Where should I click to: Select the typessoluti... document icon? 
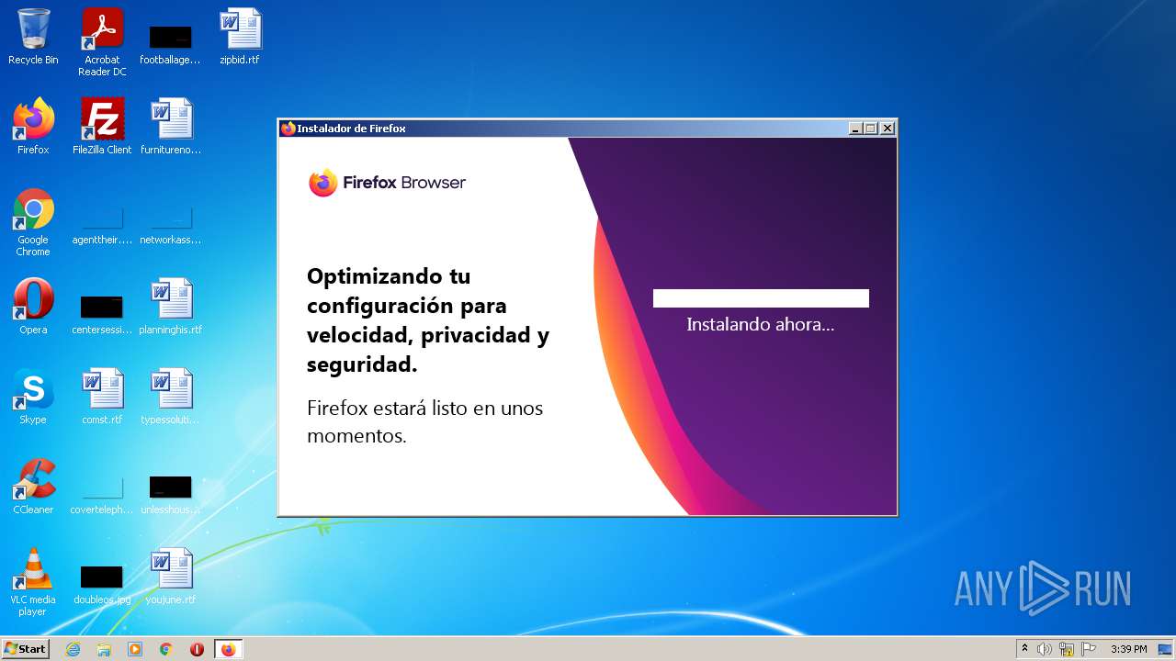(171, 397)
